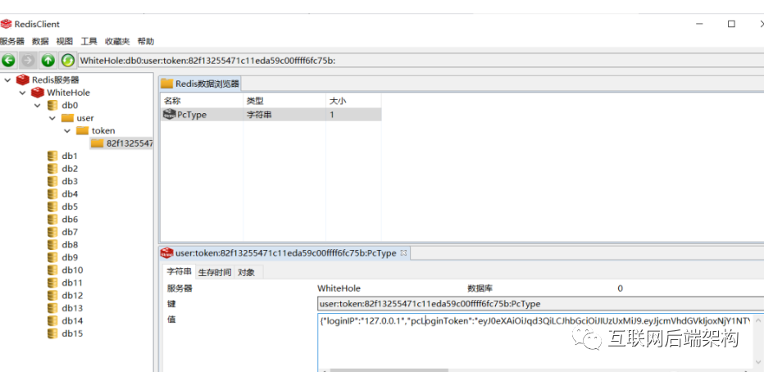Click the green Up navigation arrow
The height and width of the screenshot is (372, 764).
click(x=48, y=61)
